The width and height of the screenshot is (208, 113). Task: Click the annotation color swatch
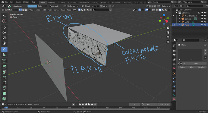coord(32,6)
